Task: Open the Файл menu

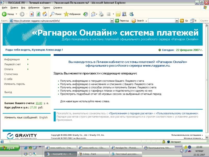Action: [x=4, y=8]
